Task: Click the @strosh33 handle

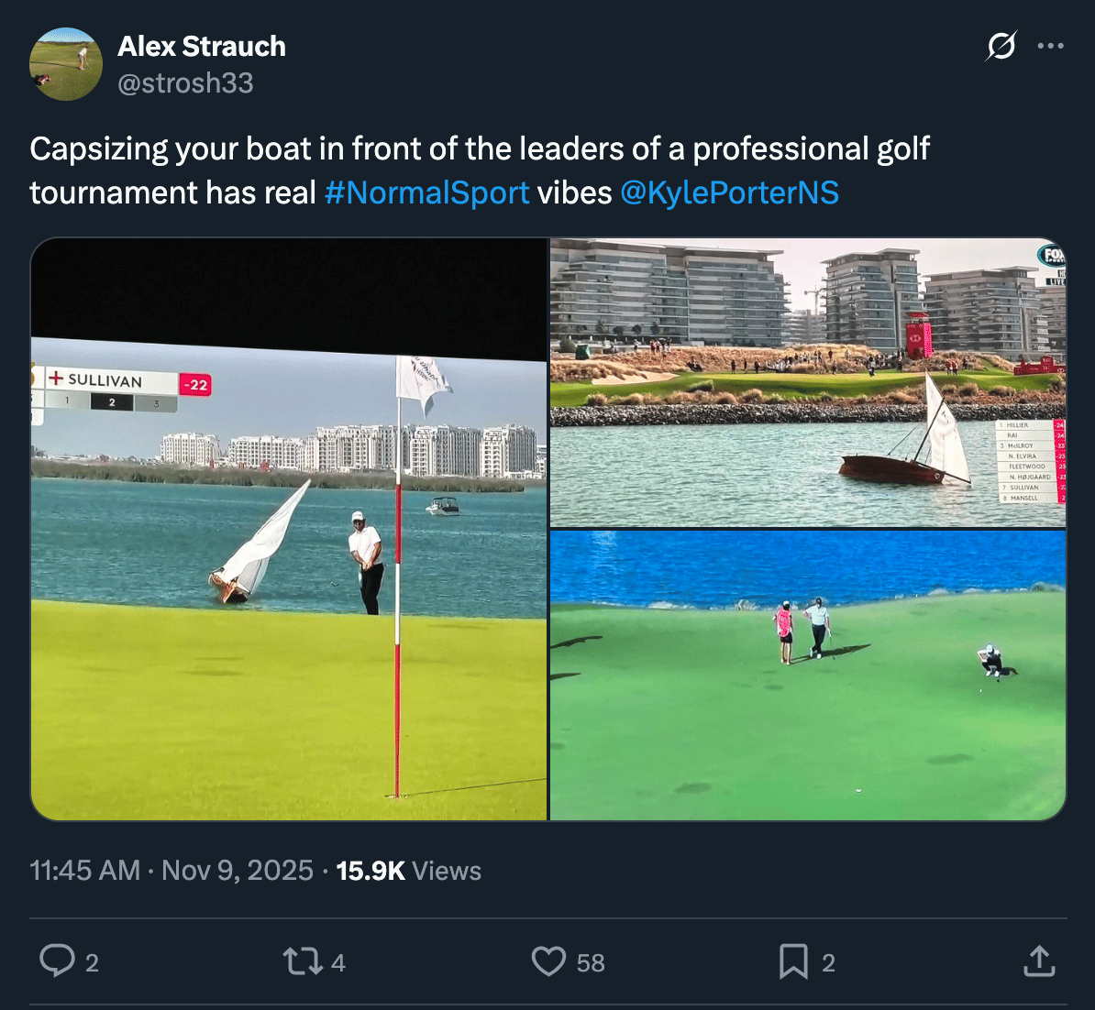Action: tap(186, 83)
